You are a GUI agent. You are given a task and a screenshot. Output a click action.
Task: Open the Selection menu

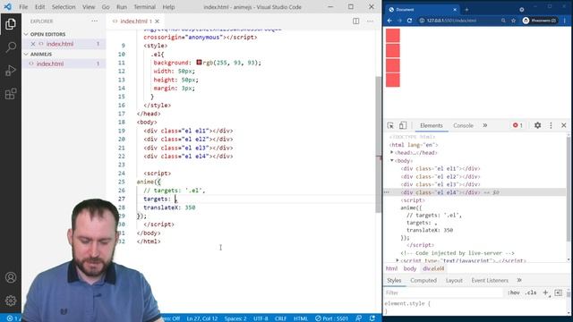[x=64, y=7]
